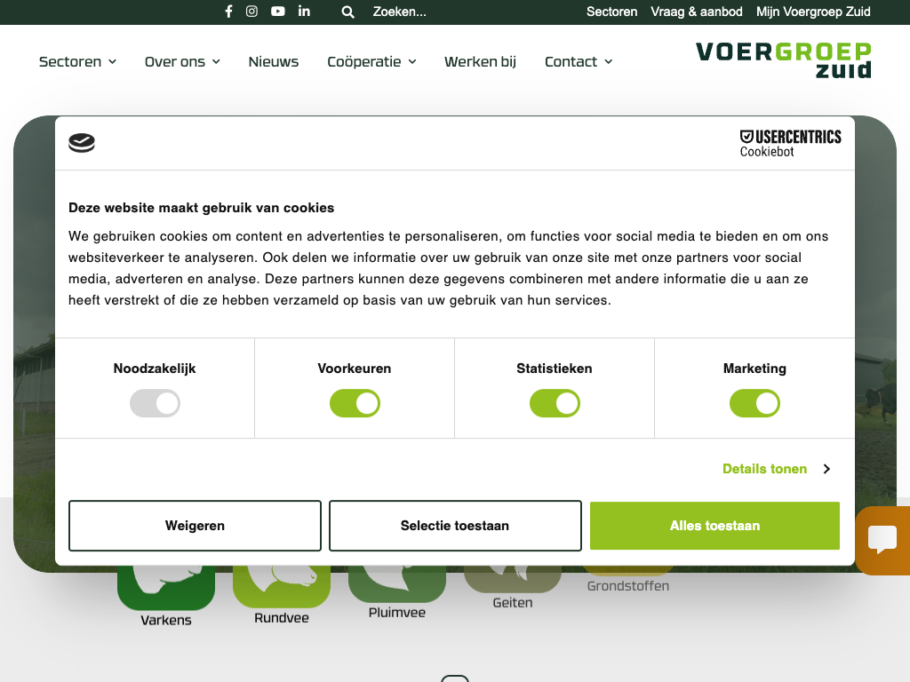The image size is (910, 682).
Task: Disable the Statistieken cookie toggle
Action: click(x=555, y=403)
